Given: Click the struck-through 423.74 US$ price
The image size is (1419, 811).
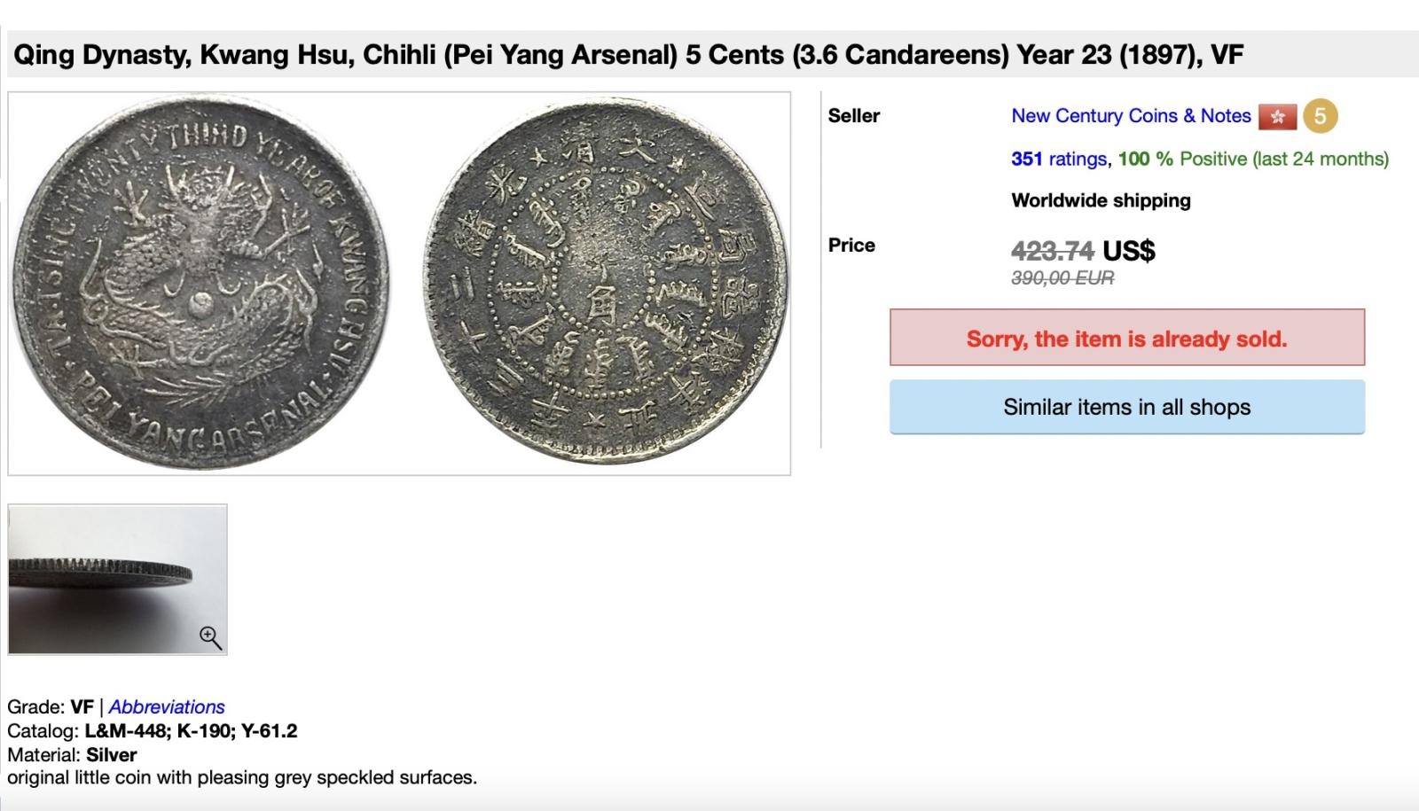Looking at the screenshot, I should [1082, 251].
